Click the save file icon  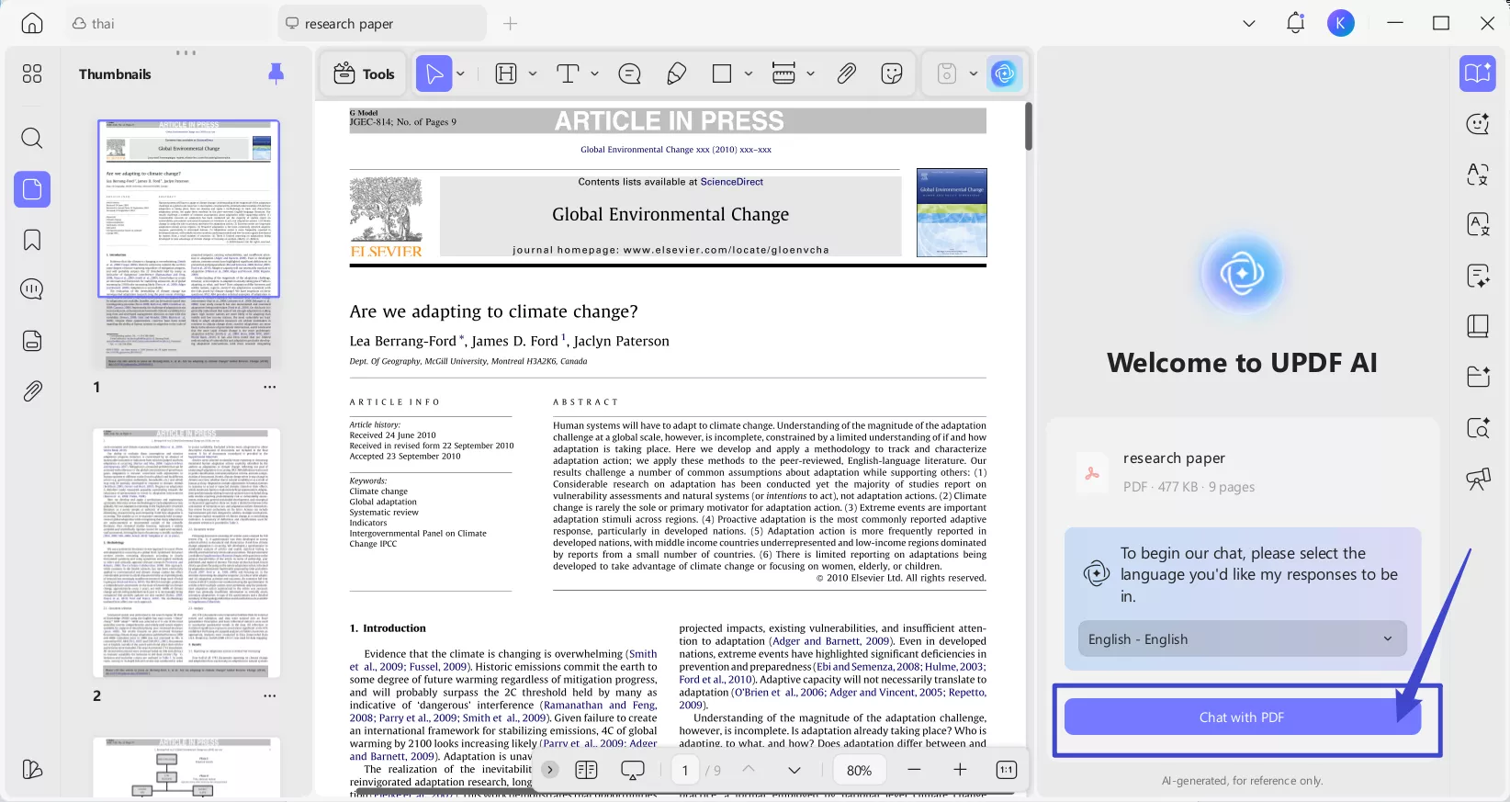947,73
